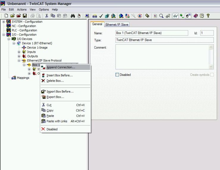Click the mouse icon next to binoculars
This screenshot has height=170, width=220.
pyautogui.click(x=79, y=16)
